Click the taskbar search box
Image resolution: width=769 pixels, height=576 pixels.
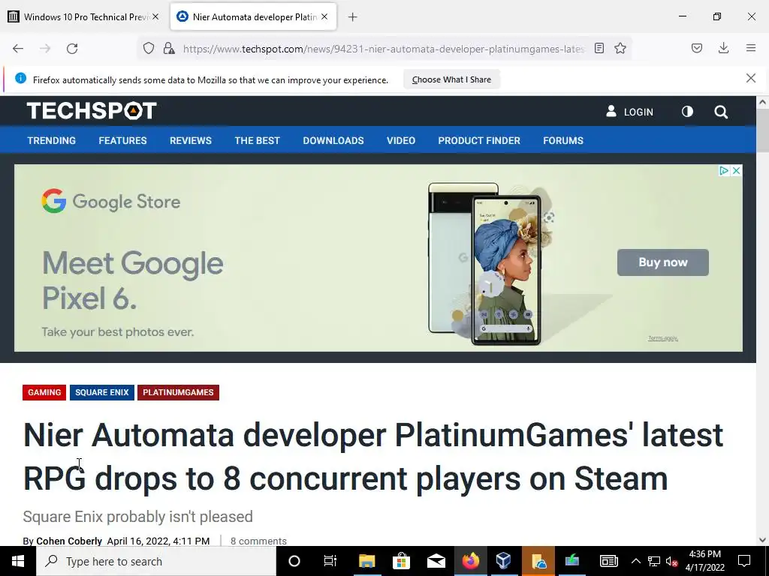(156, 561)
